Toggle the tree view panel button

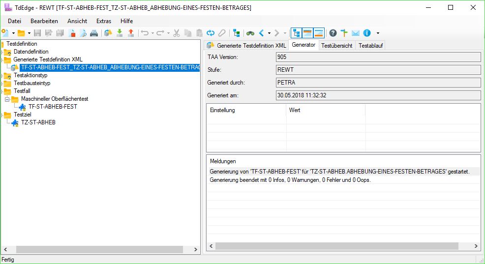click(x=297, y=33)
